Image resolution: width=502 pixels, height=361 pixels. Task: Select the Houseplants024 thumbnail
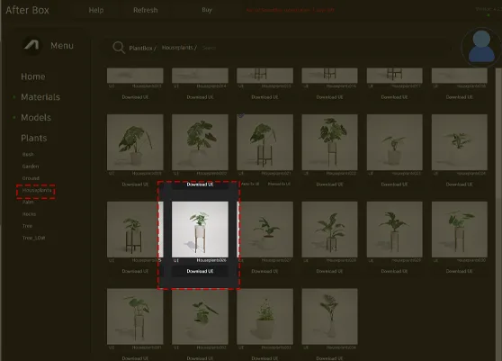pyautogui.click(x=460, y=142)
